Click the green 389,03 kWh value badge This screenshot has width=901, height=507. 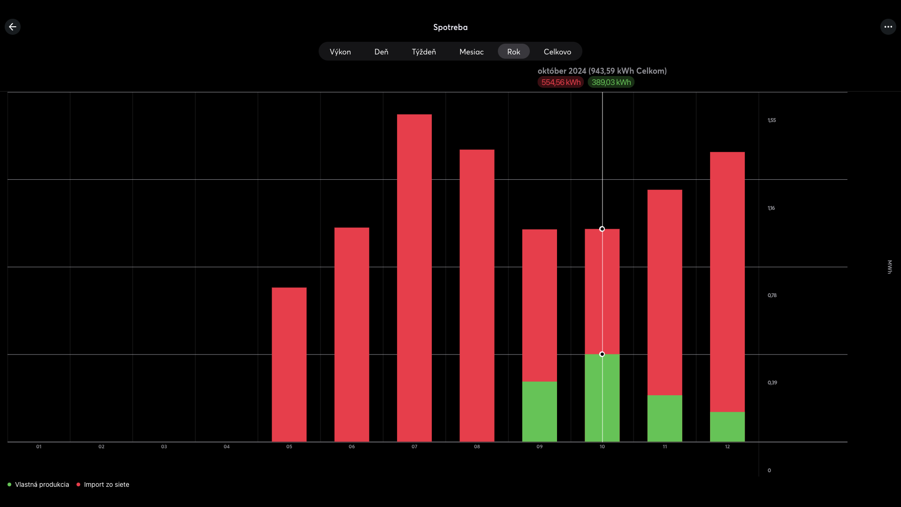click(611, 82)
